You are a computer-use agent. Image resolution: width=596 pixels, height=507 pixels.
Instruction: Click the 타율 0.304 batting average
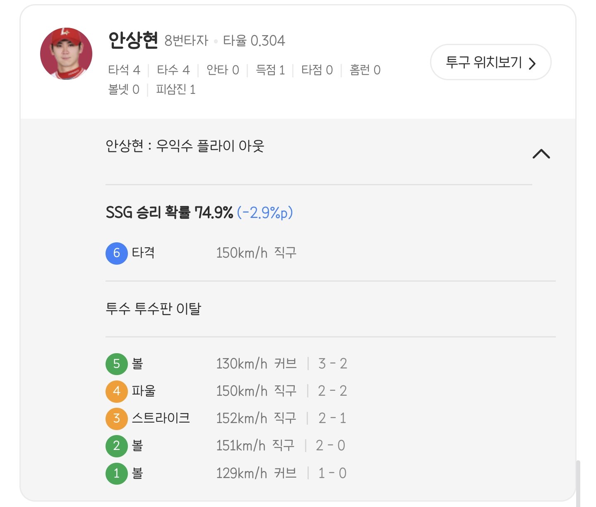point(254,41)
